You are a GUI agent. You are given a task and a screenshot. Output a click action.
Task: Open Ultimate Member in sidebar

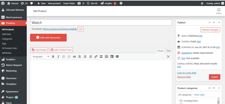(x=13, y=10)
